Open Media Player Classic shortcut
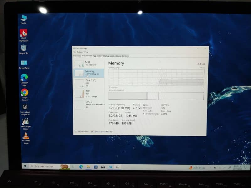This screenshot has width=251, height=188. [x=25, y=122]
